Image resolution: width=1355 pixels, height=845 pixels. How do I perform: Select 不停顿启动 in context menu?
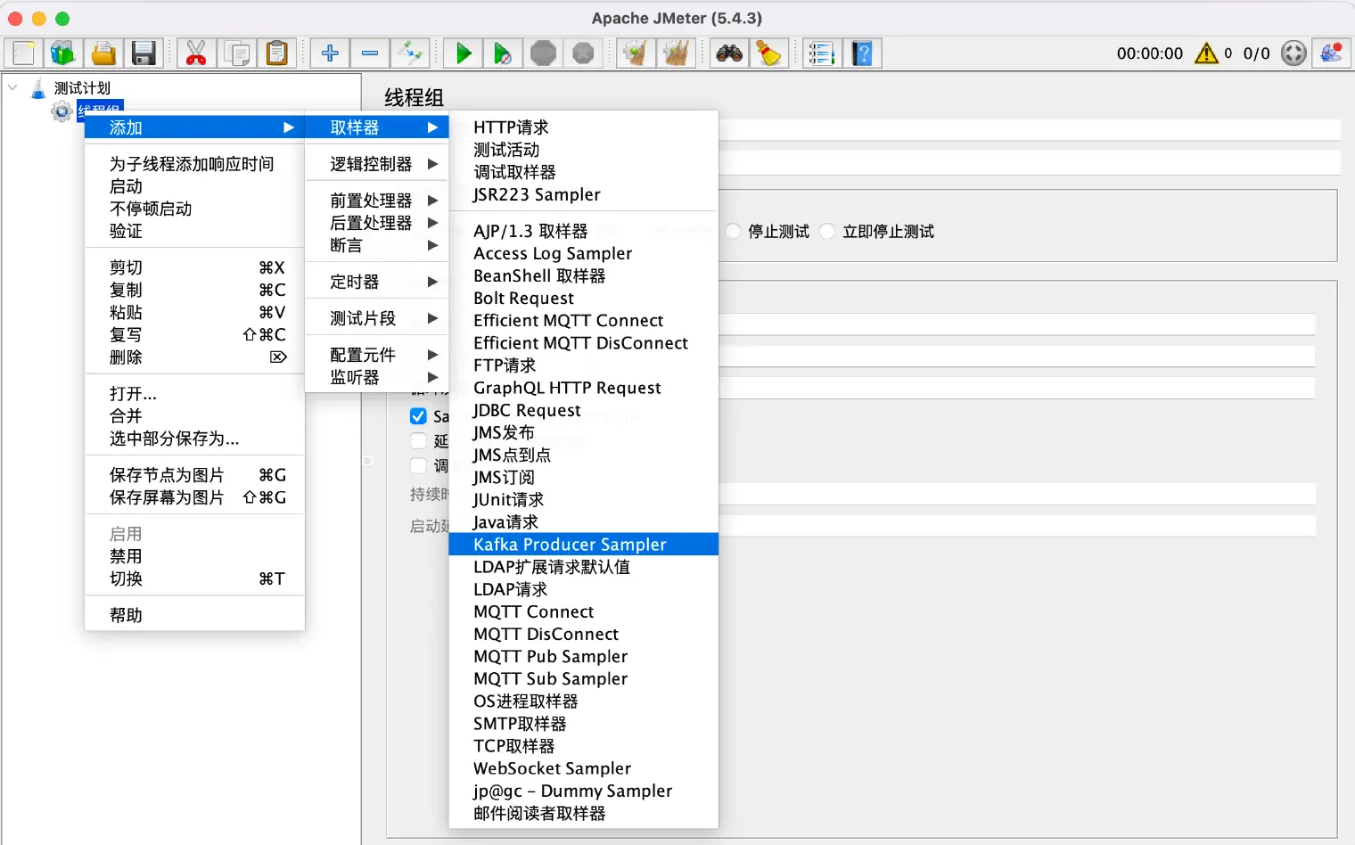(x=195, y=209)
